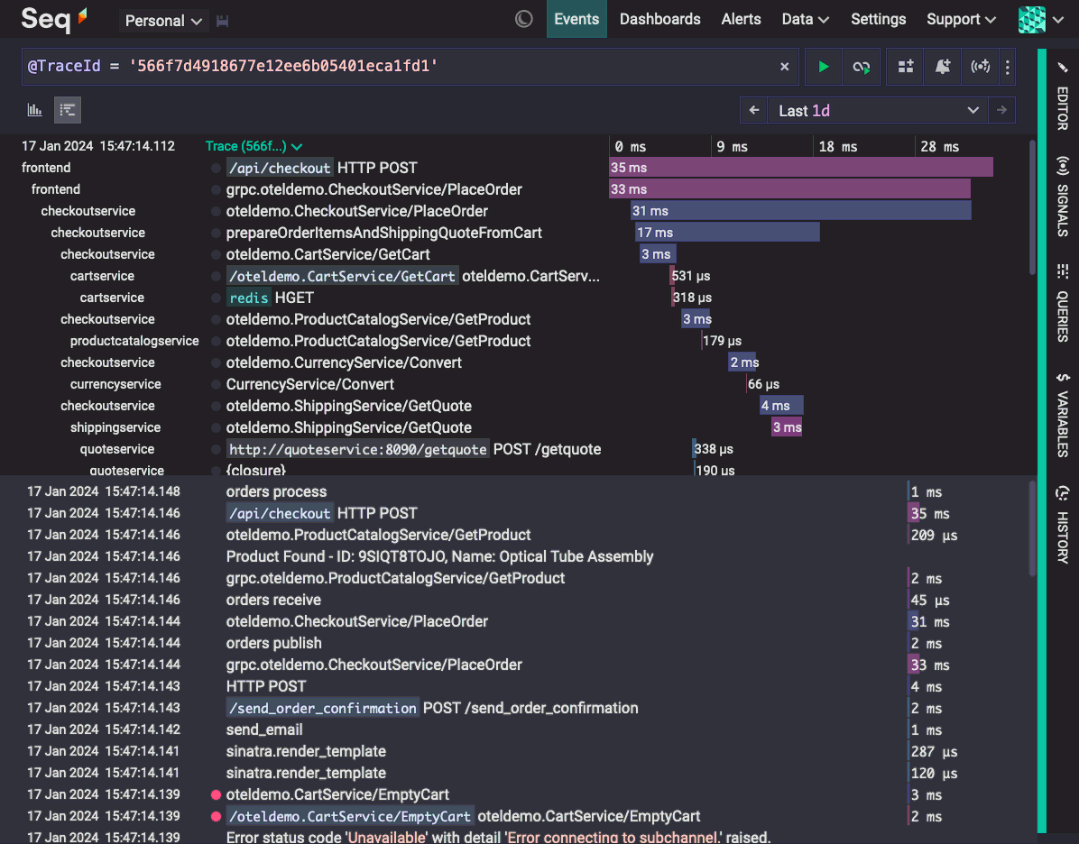Click the span dot beside oteldemo.CartService/GetCart

coord(217,254)
